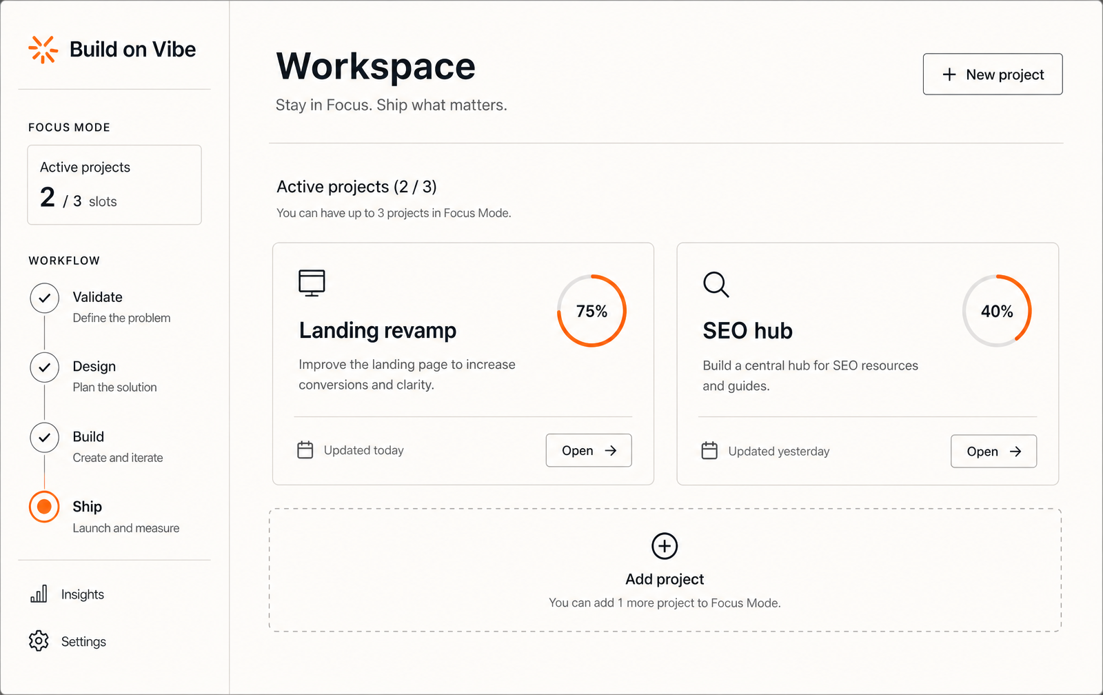Click 'You can add 1 more project' text
The height and width of the screenshot is (695, 1103).
[x=665, y=603]
